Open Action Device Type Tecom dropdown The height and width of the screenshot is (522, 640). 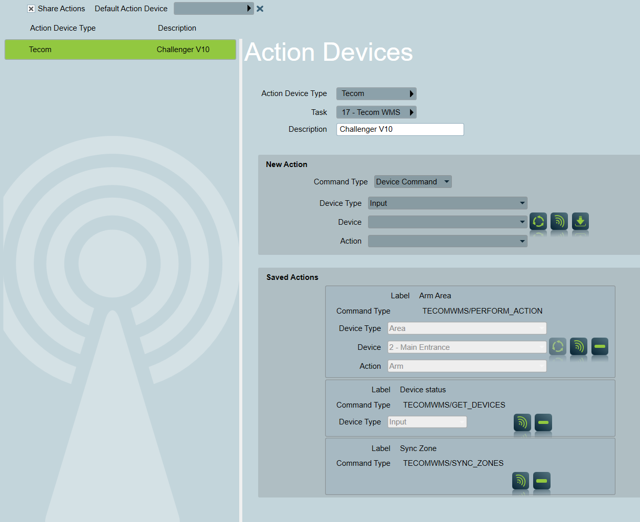pos(376,93)
